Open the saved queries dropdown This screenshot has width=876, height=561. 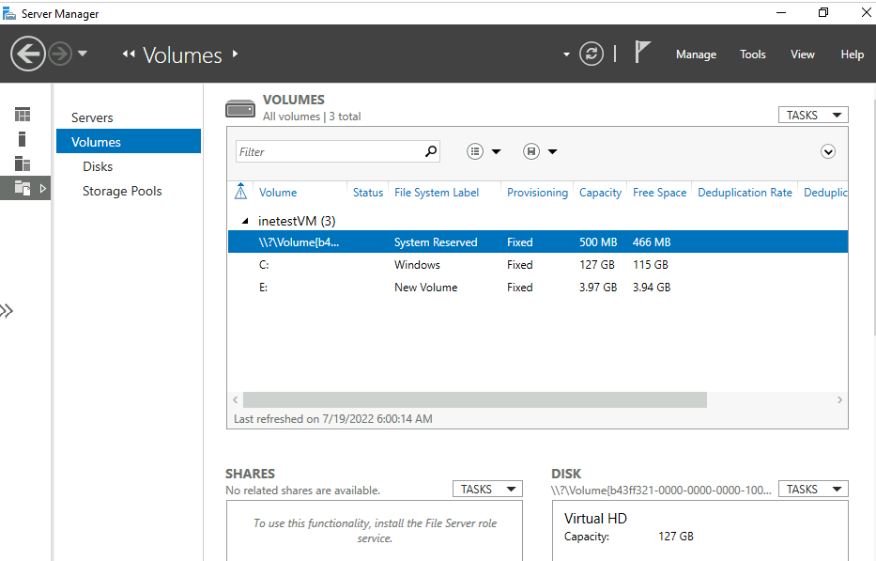point(540,151)
